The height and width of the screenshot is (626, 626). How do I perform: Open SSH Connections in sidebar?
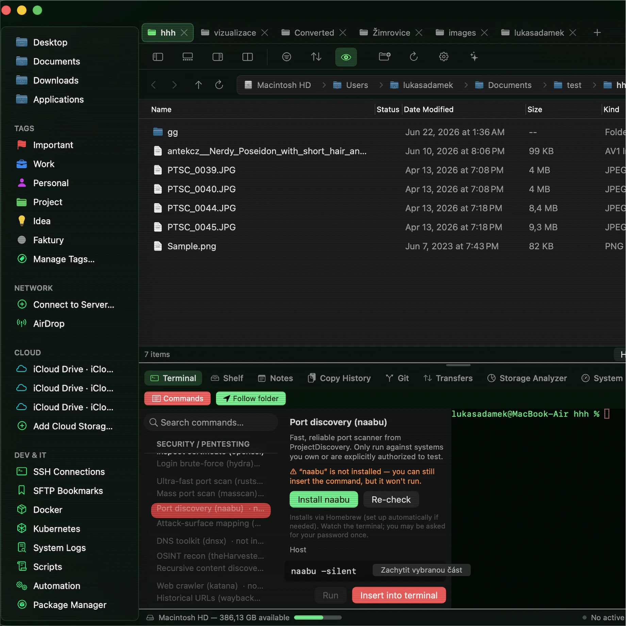coord(70,472)
